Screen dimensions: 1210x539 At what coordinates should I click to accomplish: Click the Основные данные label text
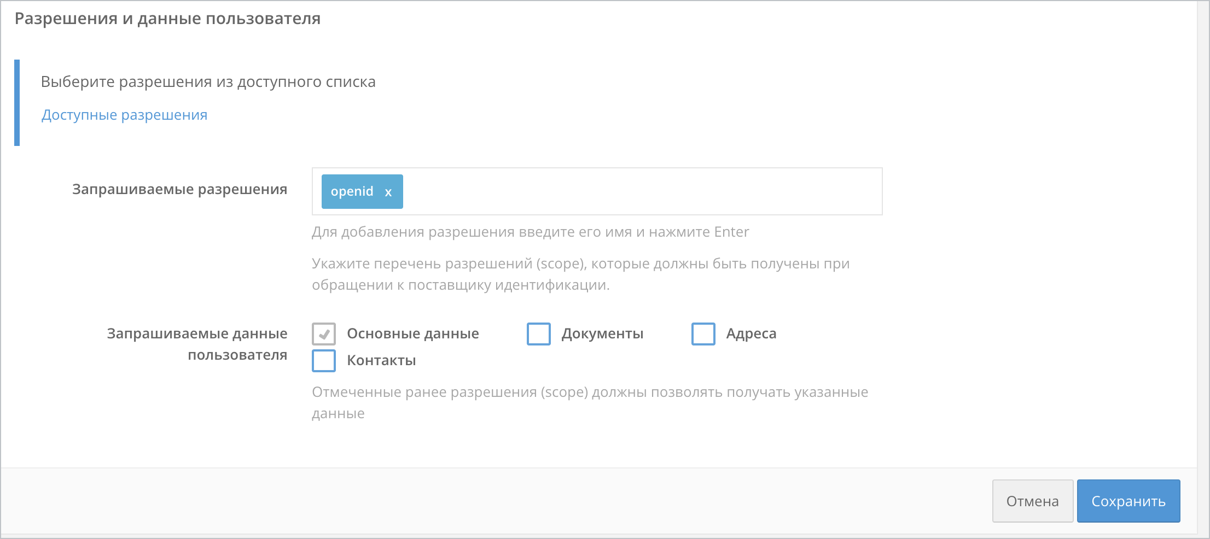click(413, 333)
